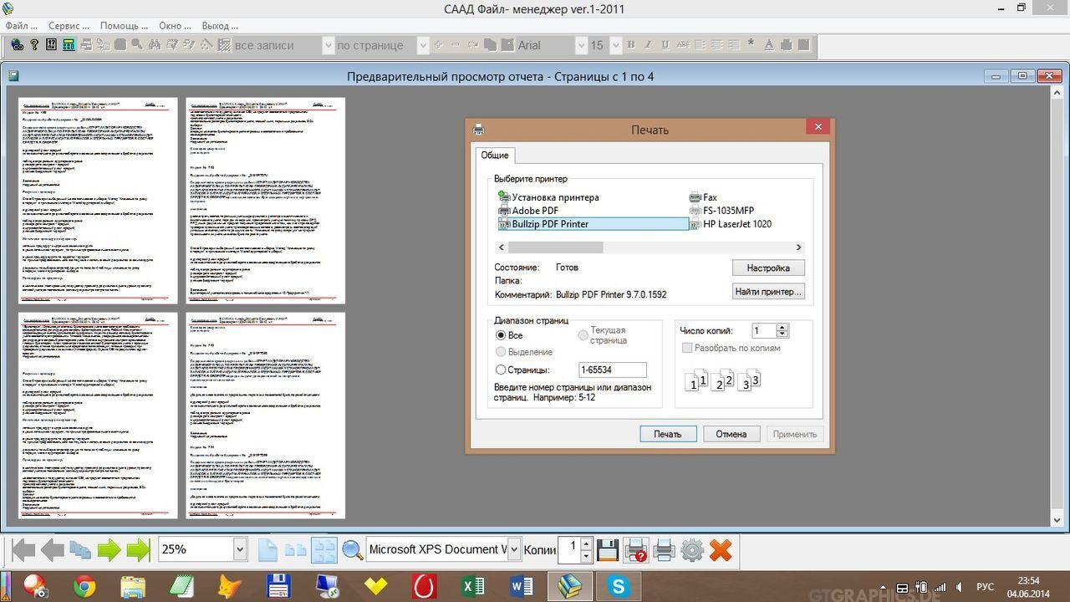Click the Отмена button
This screenshot has height=602, width=1070.
pyautogui.click(x=731, y=434)
